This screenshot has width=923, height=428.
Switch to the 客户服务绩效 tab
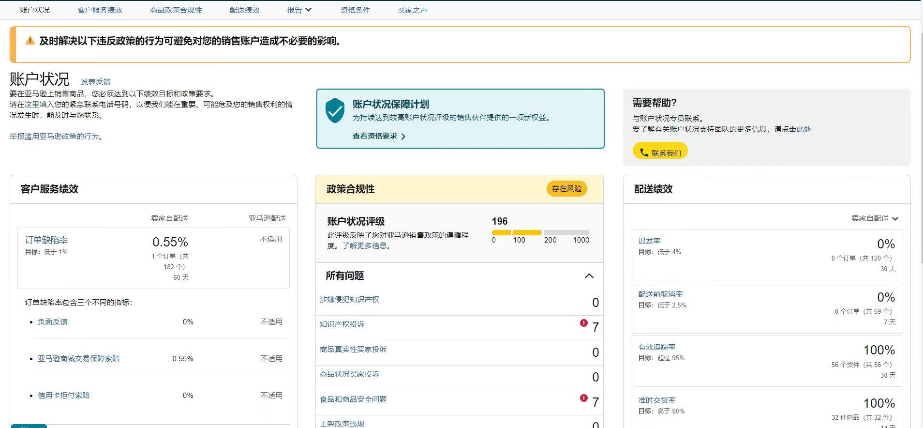click(x=100, y=10)
